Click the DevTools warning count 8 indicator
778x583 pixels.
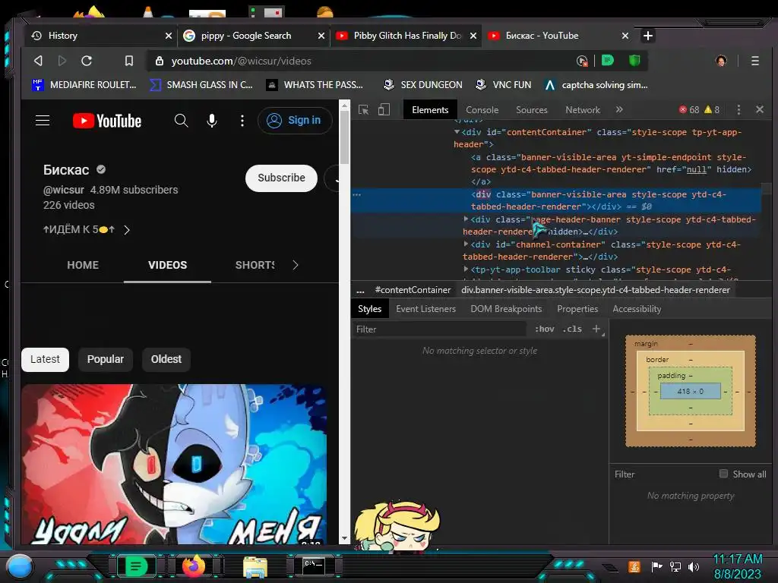click(x=712, y=109)
